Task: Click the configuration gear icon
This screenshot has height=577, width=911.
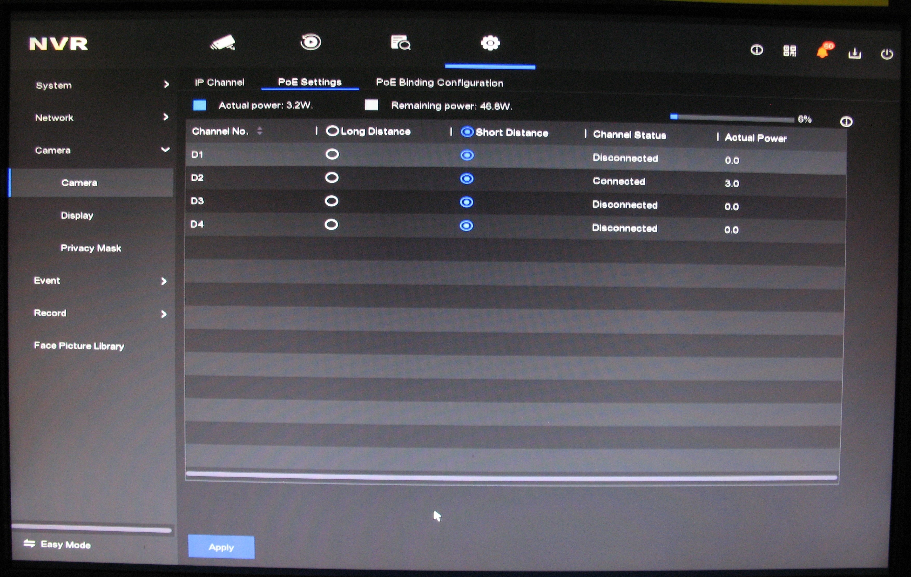Action: pyautogui.click(x=490, y=43)
